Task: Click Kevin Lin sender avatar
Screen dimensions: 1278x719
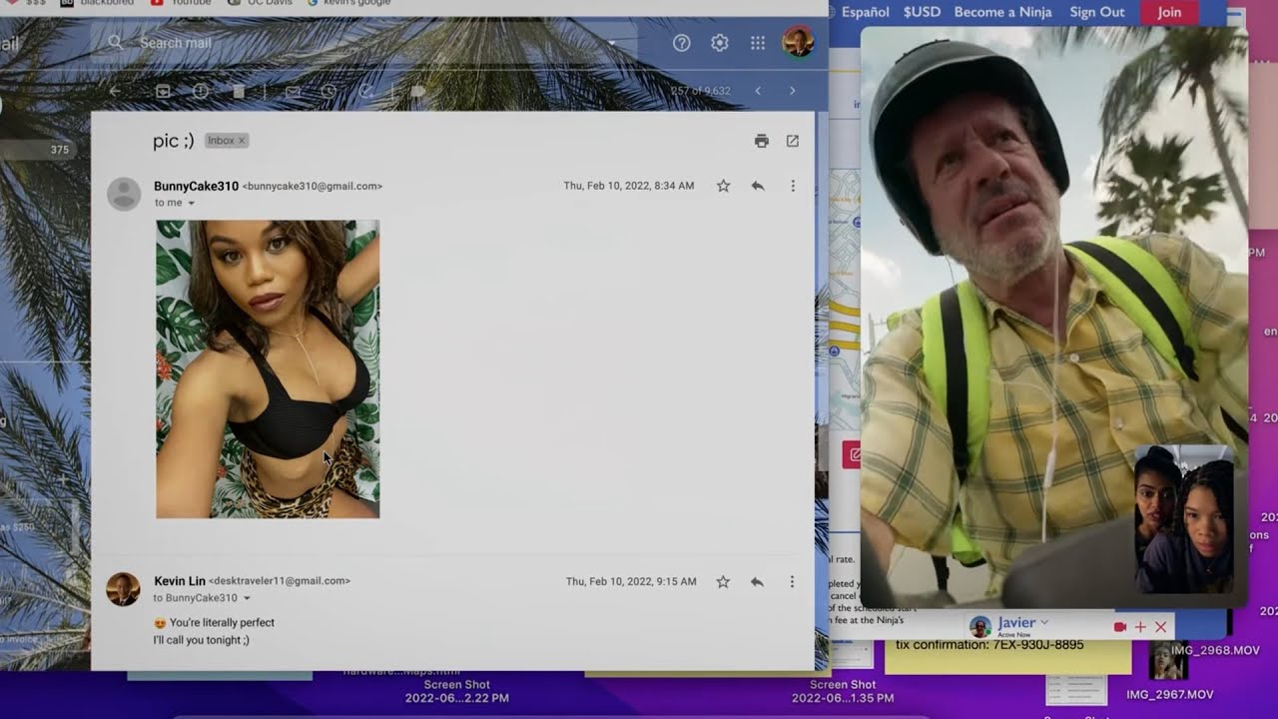Action: pyautogui.click(x=124, y=589)
